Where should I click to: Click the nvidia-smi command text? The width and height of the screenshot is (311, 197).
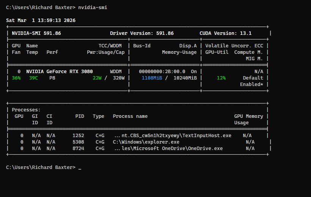pos(93,8)
